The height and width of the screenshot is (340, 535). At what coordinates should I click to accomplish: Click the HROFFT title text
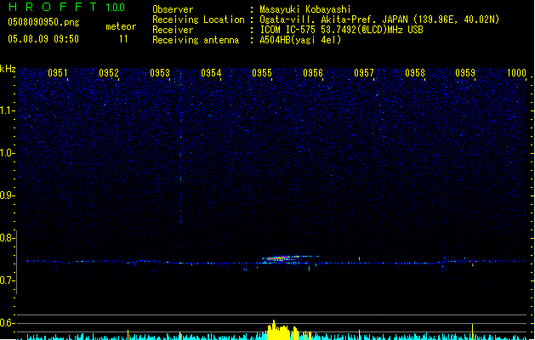53,7
